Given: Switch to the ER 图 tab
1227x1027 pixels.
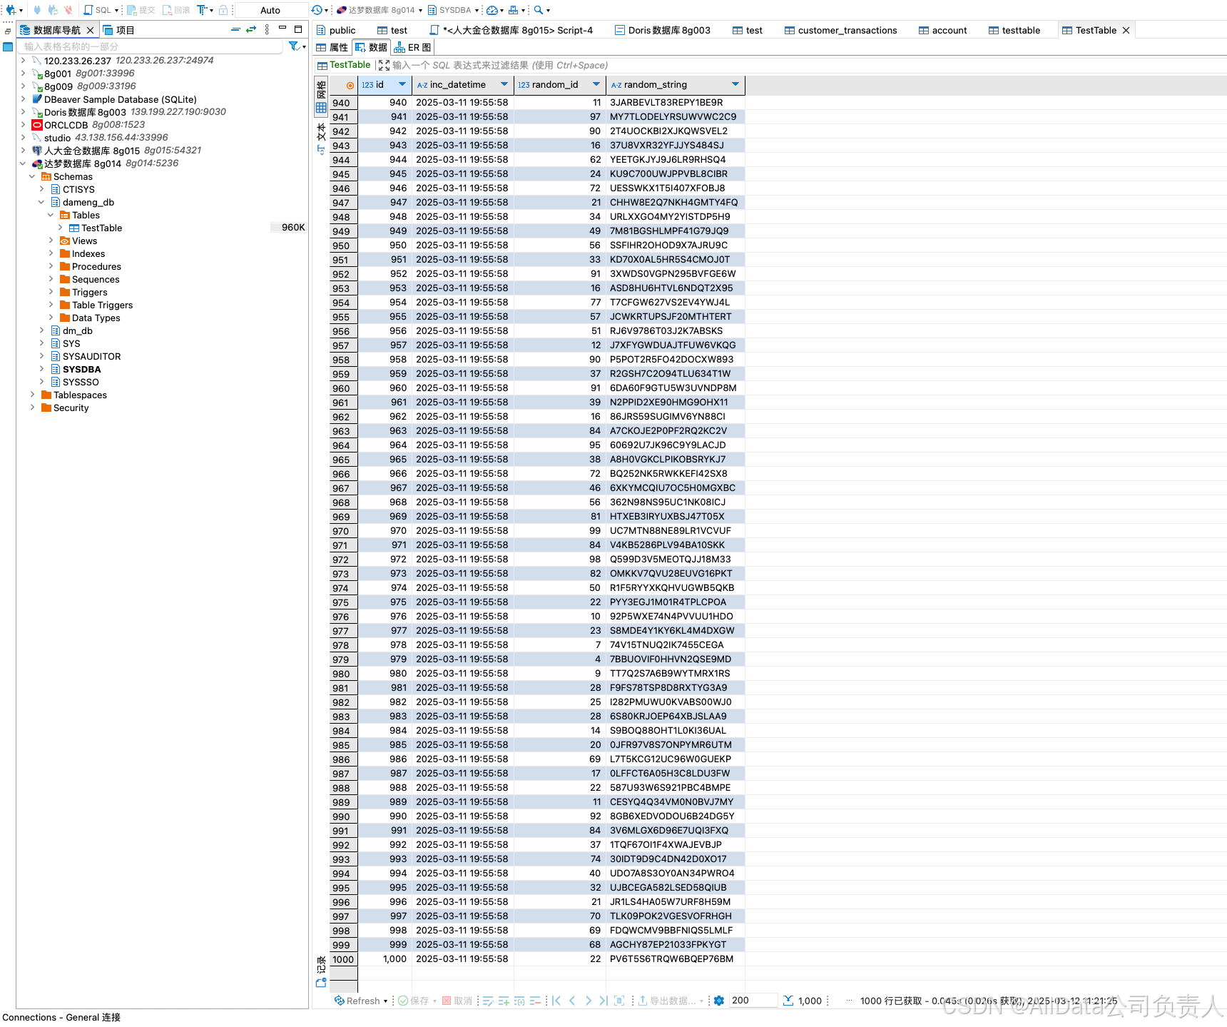Looking at the screenshot, I should point(412,47).
